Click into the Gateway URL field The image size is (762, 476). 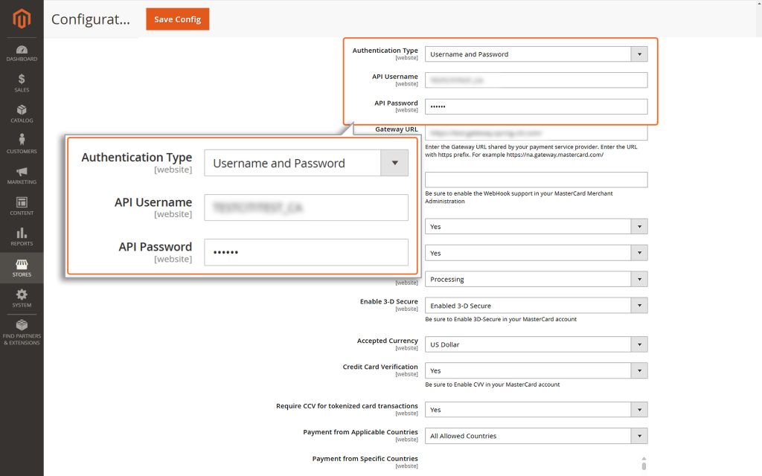click(536, 132)
